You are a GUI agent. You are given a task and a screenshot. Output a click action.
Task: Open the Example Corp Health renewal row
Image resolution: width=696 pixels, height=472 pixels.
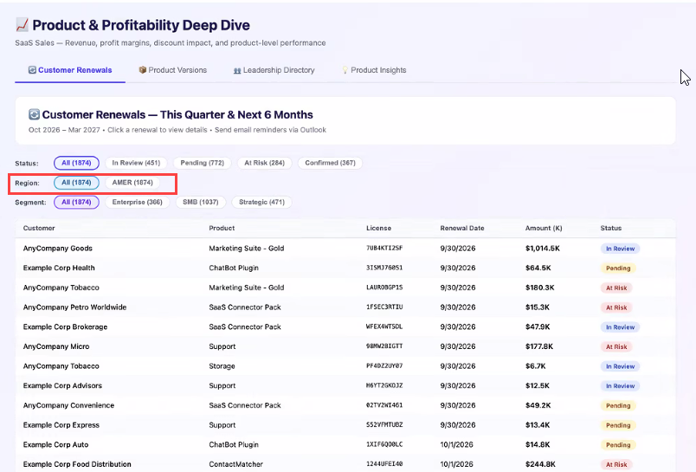pos(345,268)
